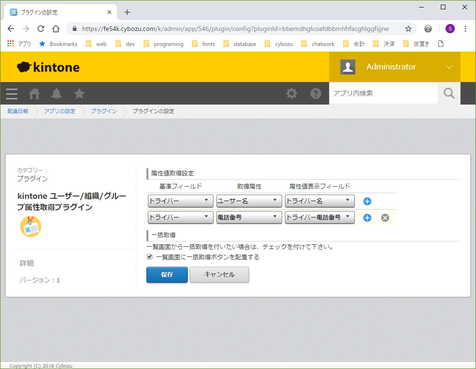Viewport: 476px width, 369px height.
Task: Open the Bookmarks bookmark item
Action: click(x=58, y=44)
